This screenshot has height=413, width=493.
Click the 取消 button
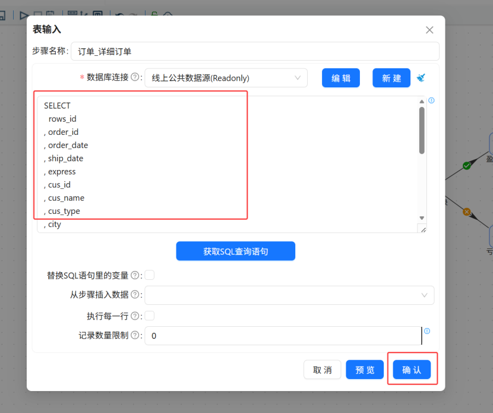pos(323,370)
